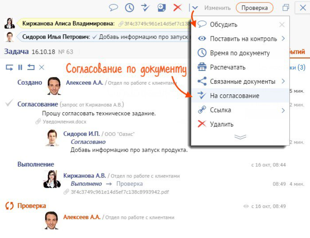The image size is (310, 238).
Task: Toggle the eye icon next to Проверка date
Action: click(x=246, y=206)
